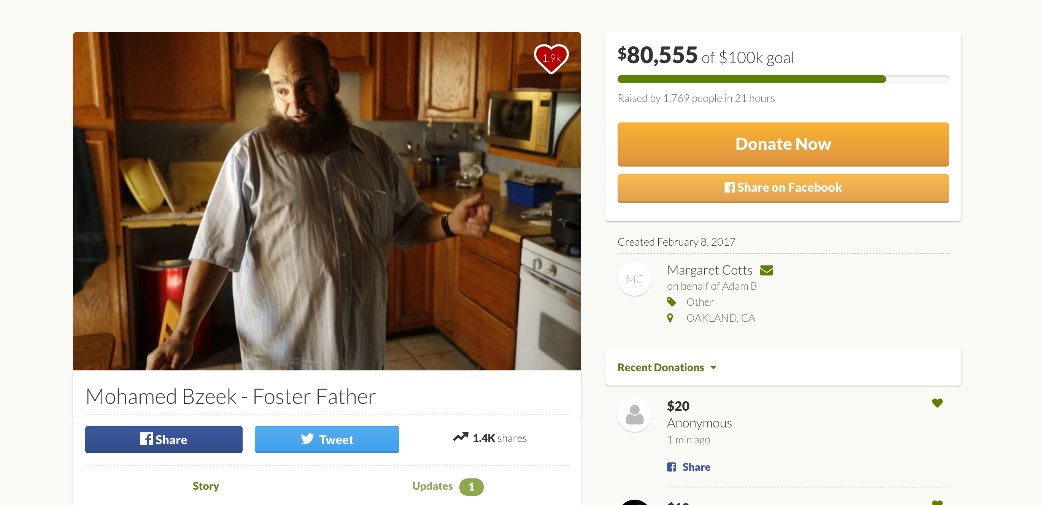Click the green tag icon next to Other
This screenshot has height=505, width=1042.
(x=671, y=302)
